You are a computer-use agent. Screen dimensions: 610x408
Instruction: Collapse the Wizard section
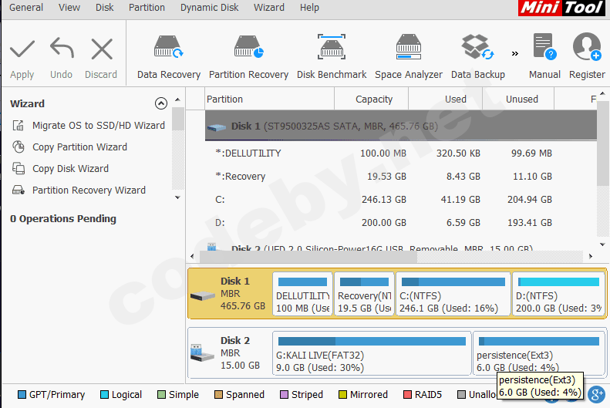[161, 103]
